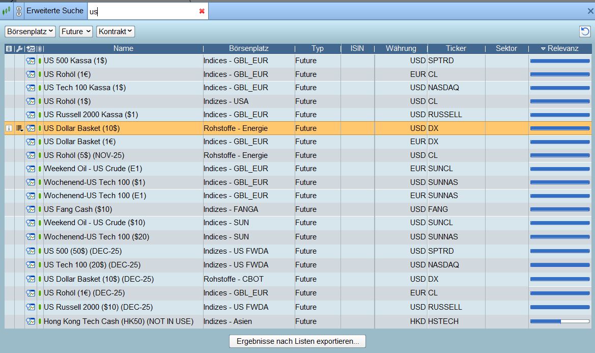This screenshot has height=353, width=595.
Task: Click ticker cell HSTECH
Action: (443, 321)
